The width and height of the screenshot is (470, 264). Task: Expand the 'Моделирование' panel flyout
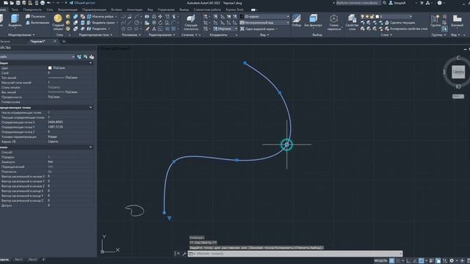(21, 35)
